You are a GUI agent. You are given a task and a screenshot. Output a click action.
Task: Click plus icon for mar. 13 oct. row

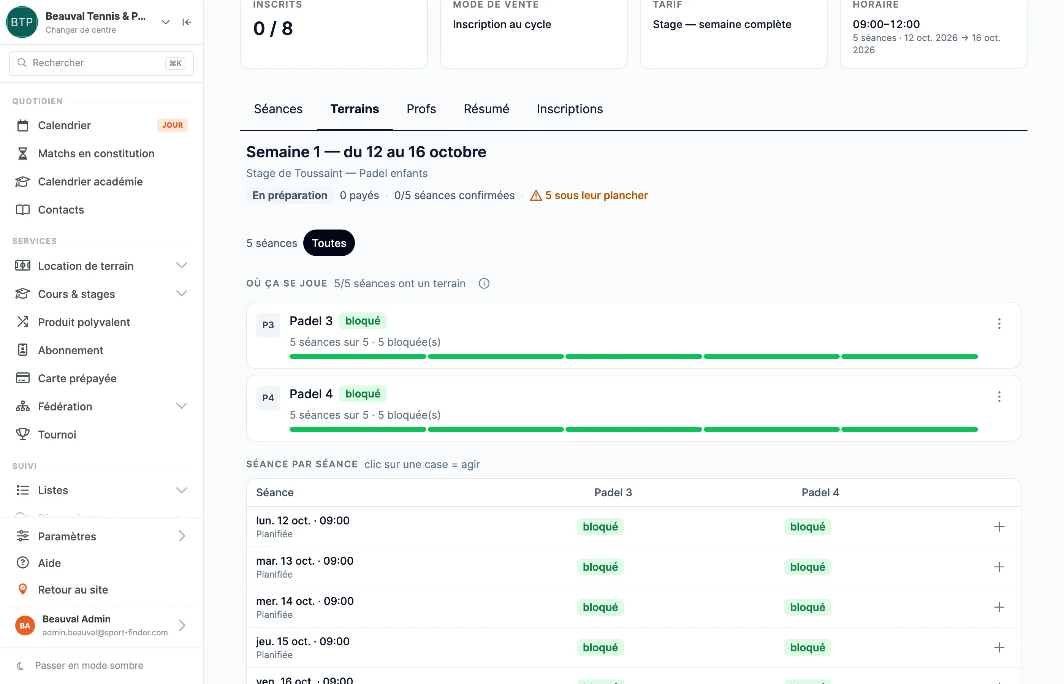pyautogui.click(x=999, y=567)
